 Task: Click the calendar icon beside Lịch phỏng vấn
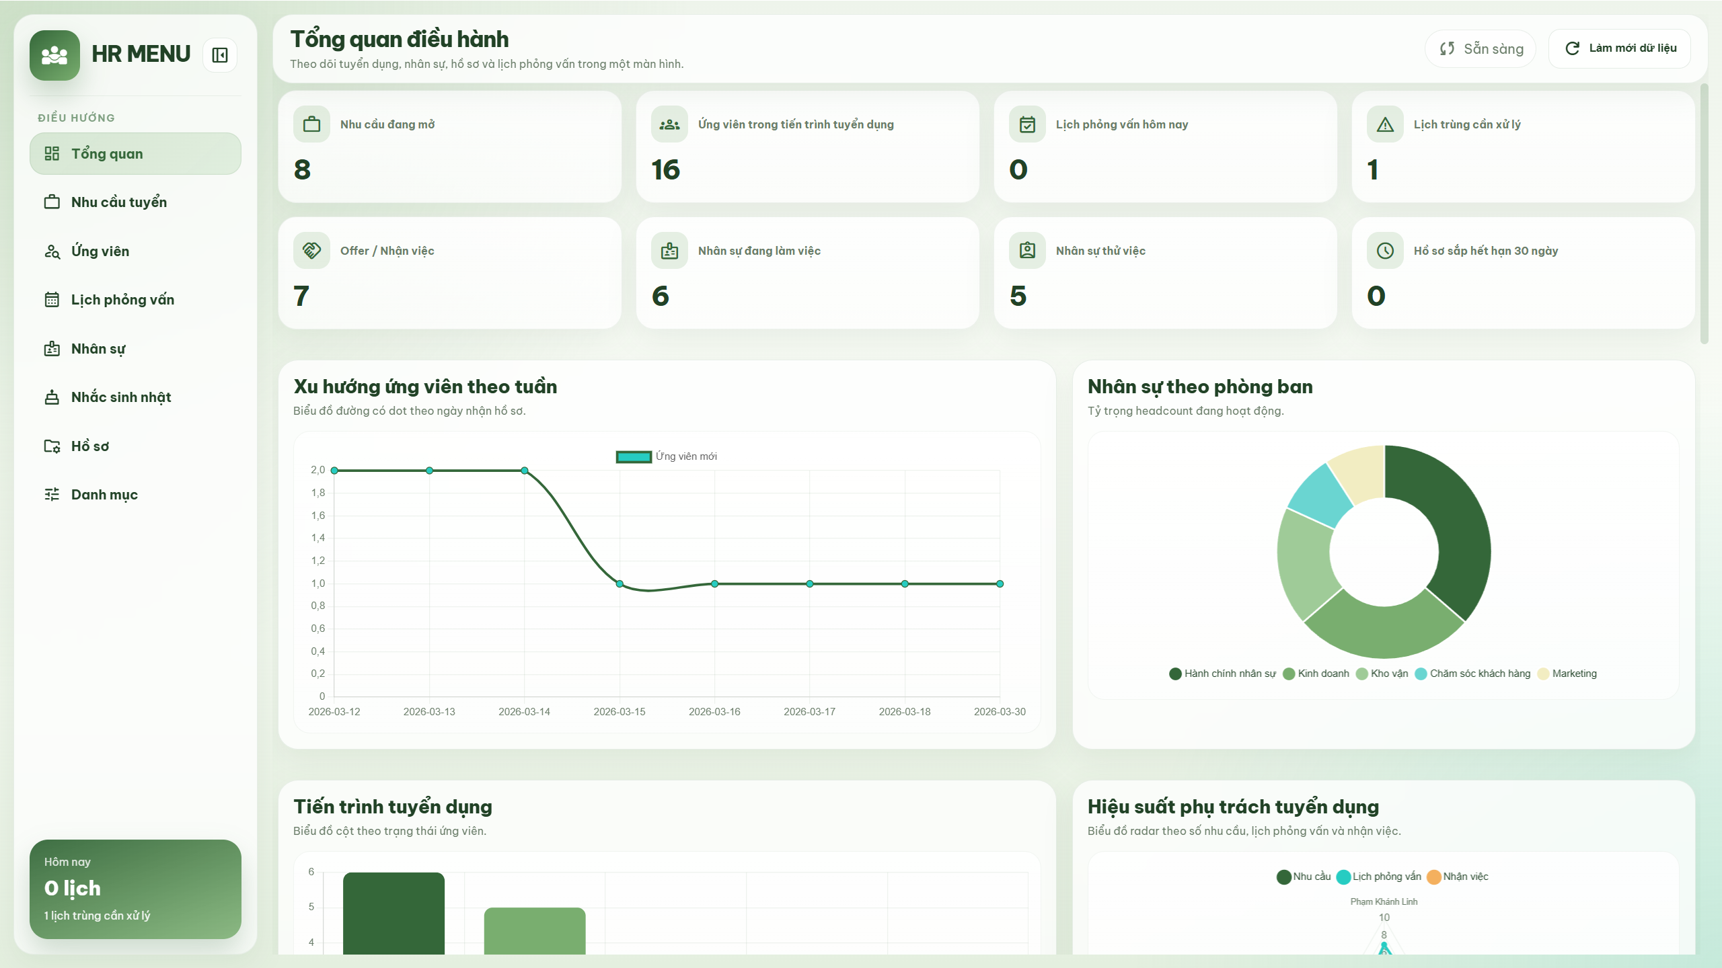53,300
